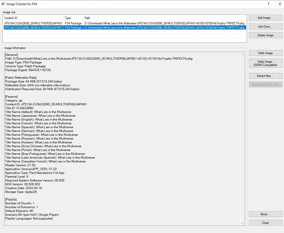The image size is (284, 233).
Task: Click the Application Version(APP_VER): 01.02 line
Action: [31, 169]
